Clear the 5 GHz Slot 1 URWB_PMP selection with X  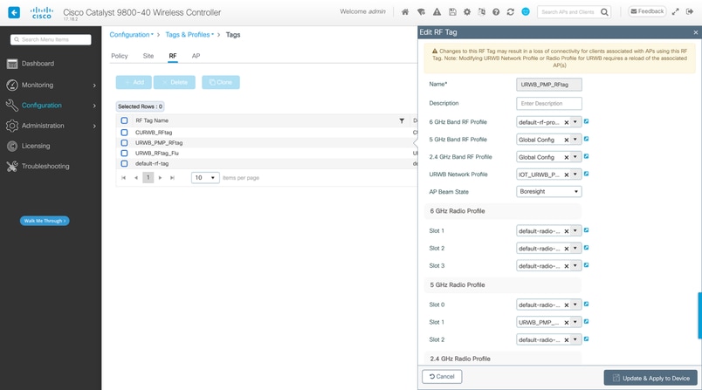pos(567,323)
